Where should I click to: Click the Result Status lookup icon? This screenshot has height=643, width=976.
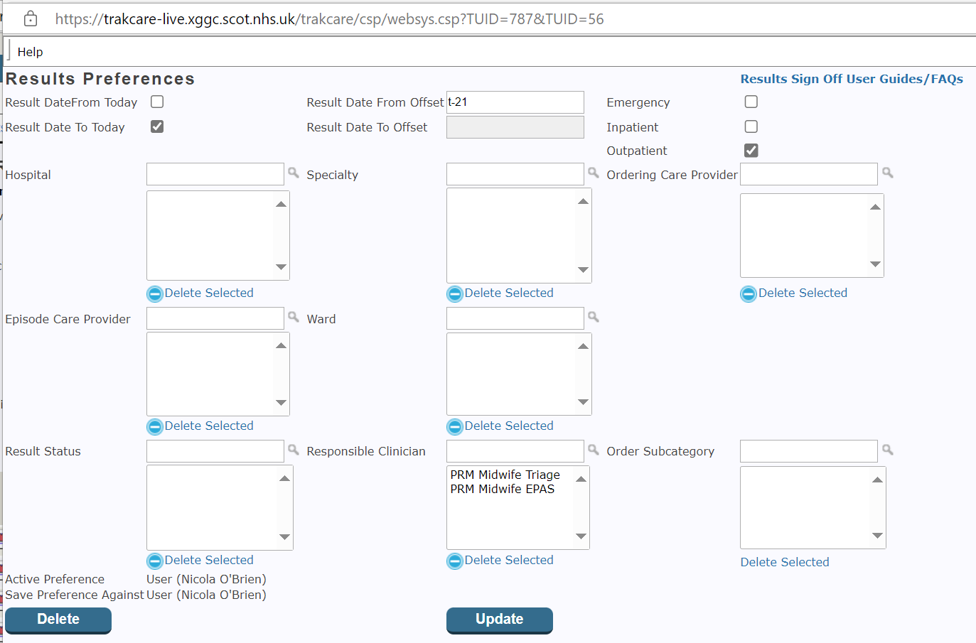294,450
